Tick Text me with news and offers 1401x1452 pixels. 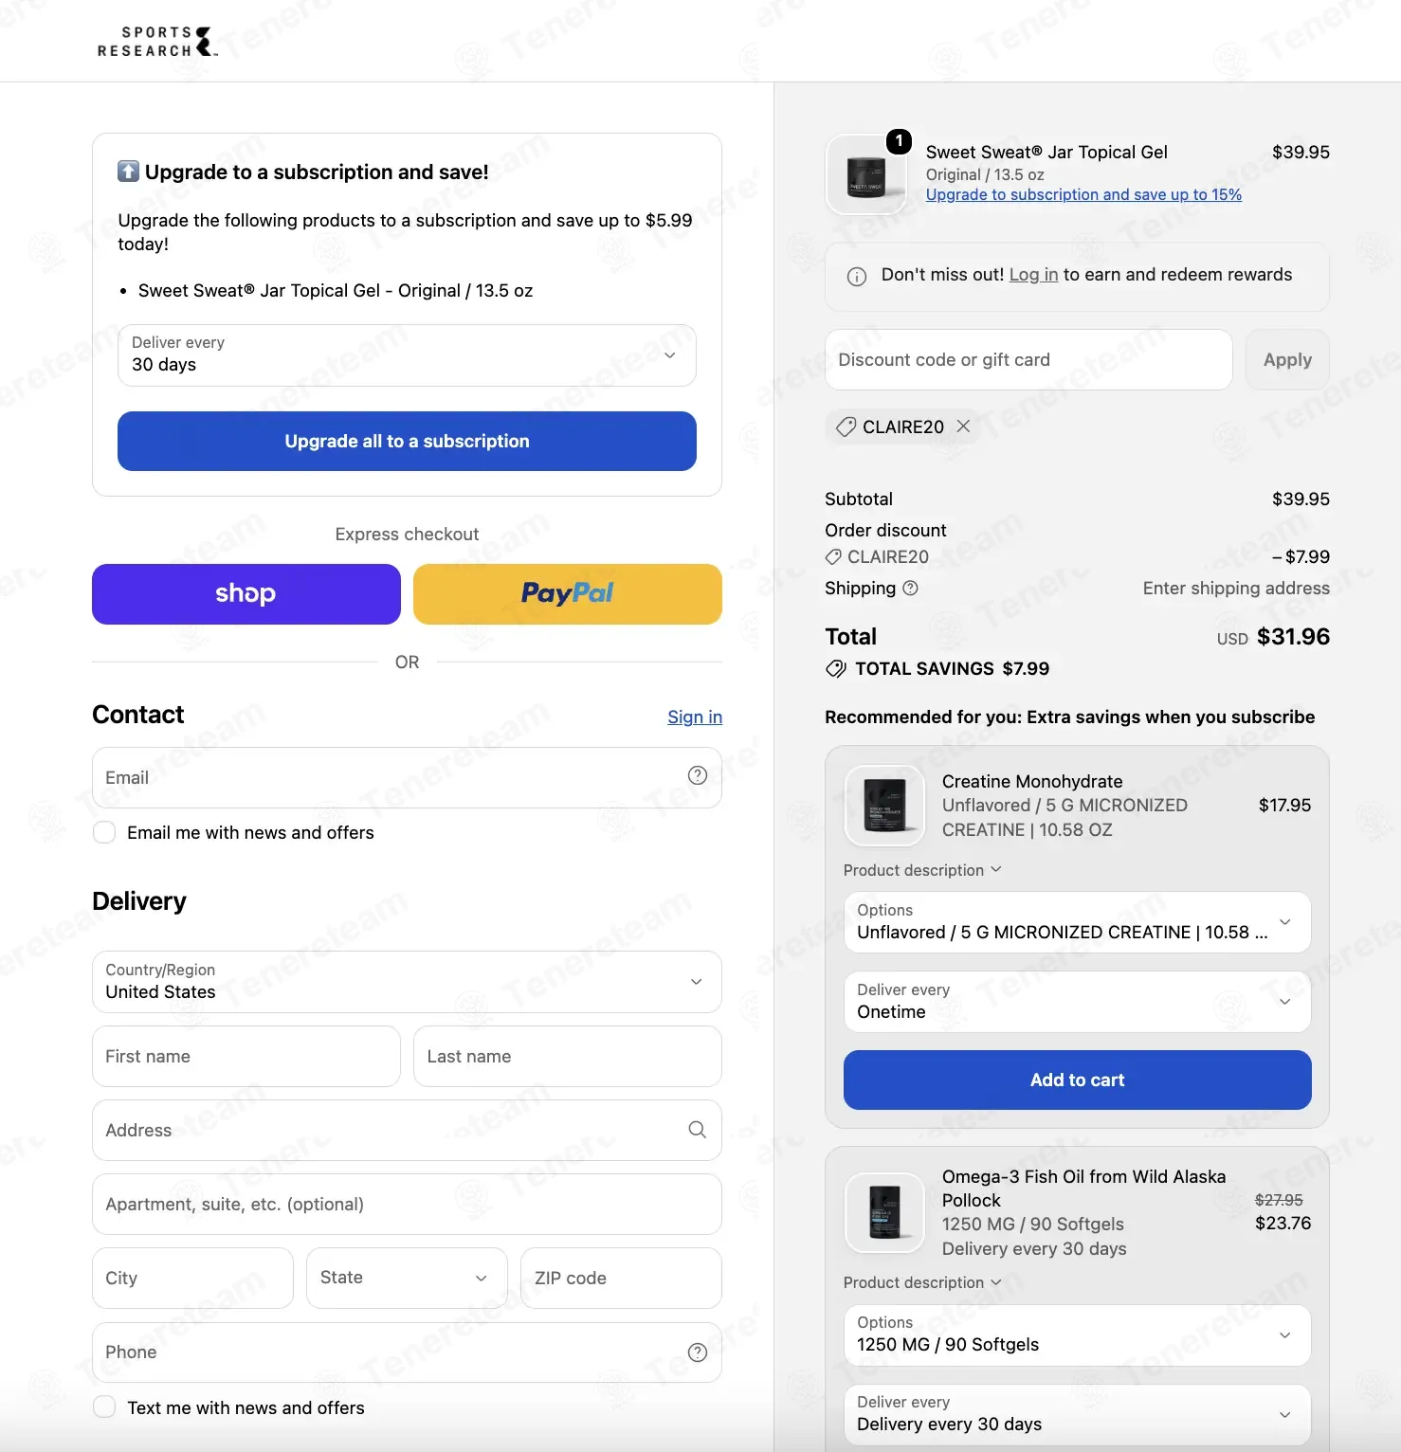[104, 1407]
